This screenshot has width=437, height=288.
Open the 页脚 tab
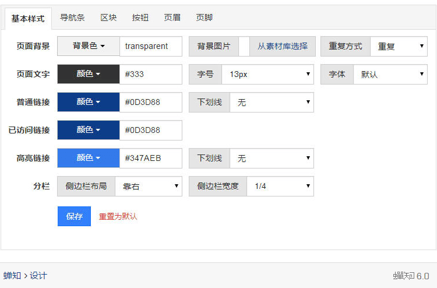[204, 17]
